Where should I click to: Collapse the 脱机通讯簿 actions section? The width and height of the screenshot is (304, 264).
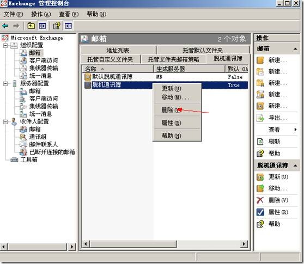[295, 165]
